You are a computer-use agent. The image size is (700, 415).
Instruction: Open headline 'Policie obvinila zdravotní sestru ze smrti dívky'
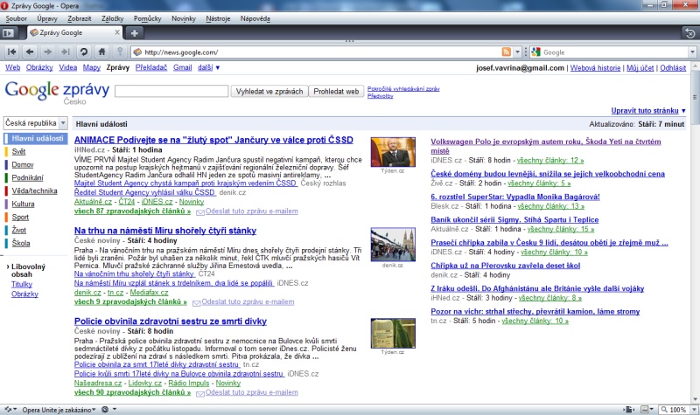tap(171, 322)
